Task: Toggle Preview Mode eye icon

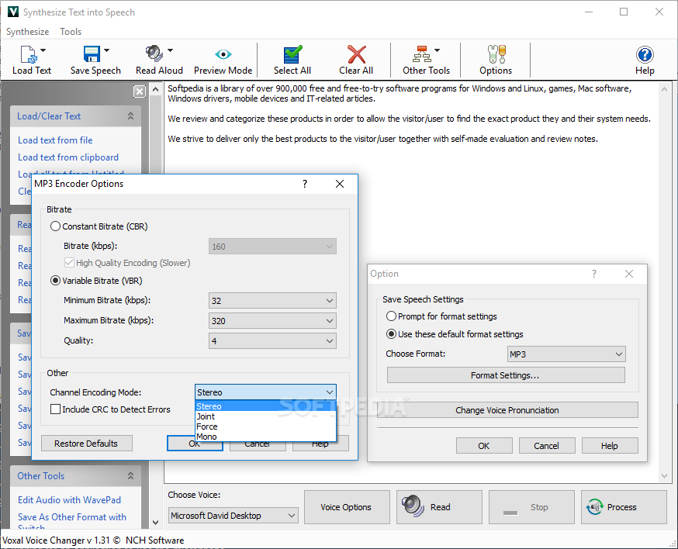Action: pyautogui.click(x=223, y=54)
